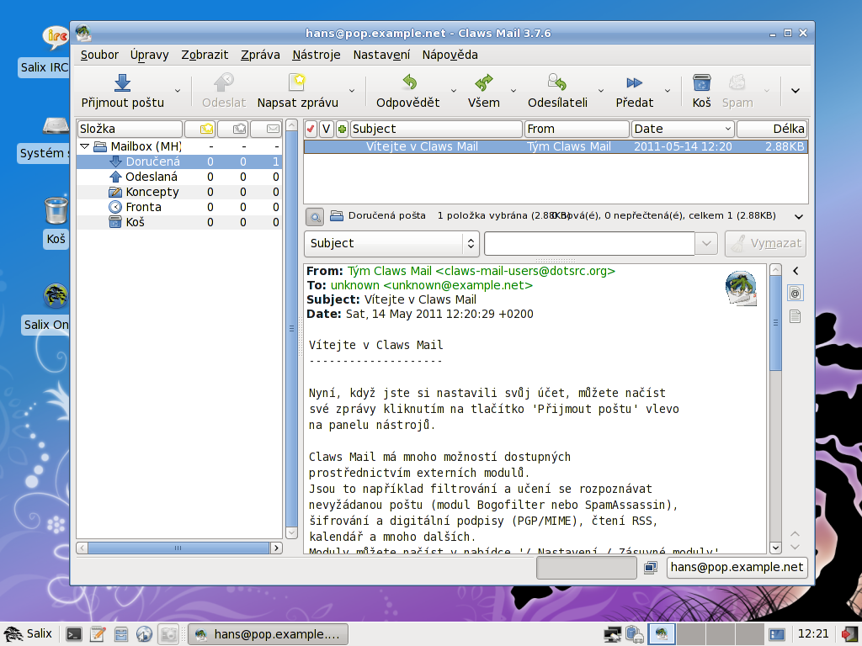Collapse the Mailbox (MH) tree expander
862x646 pixels.
pyautogui.click(x=85, y=146)
